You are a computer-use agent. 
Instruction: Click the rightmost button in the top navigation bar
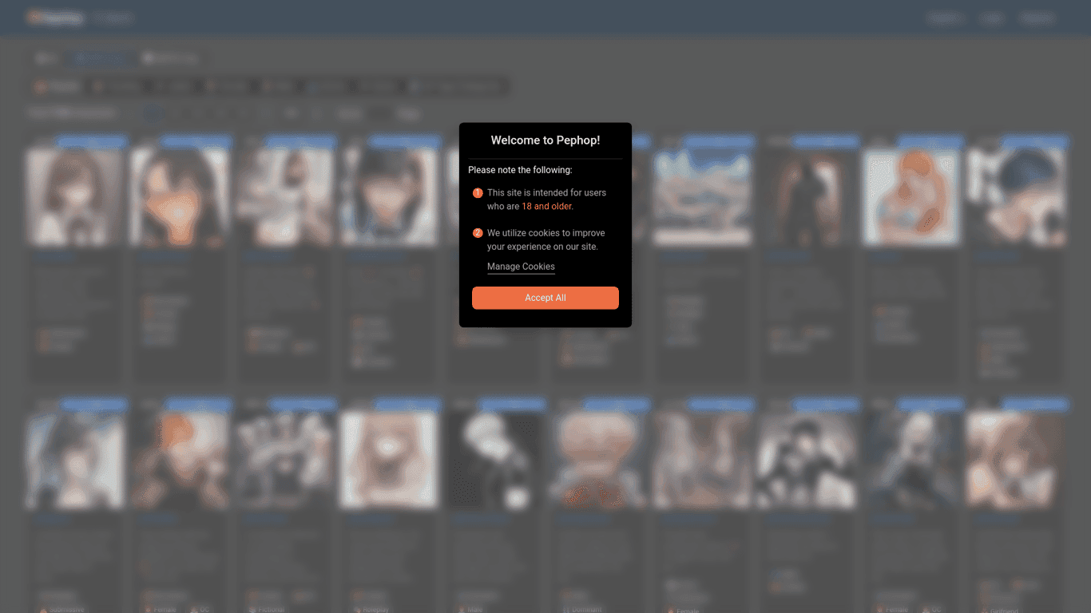click(1037, 18)
